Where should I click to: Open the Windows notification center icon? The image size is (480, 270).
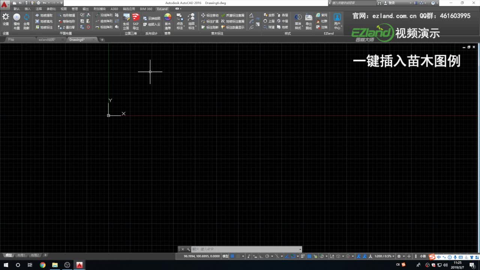472,265
